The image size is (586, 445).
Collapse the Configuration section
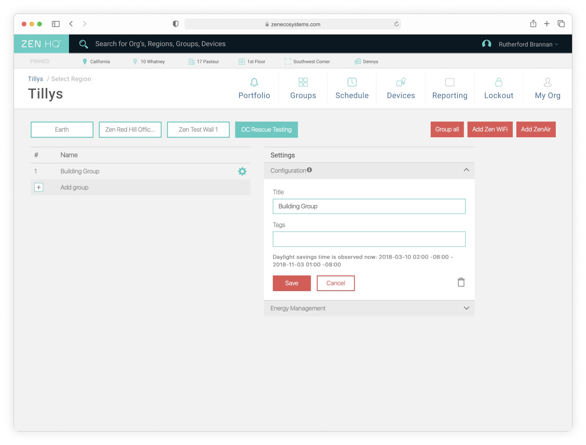pyautogui.click(x=466, y=170)
